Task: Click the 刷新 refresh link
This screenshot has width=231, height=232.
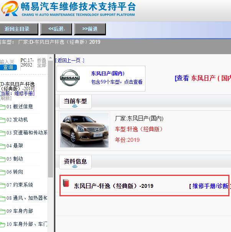Action: (6, 98)
